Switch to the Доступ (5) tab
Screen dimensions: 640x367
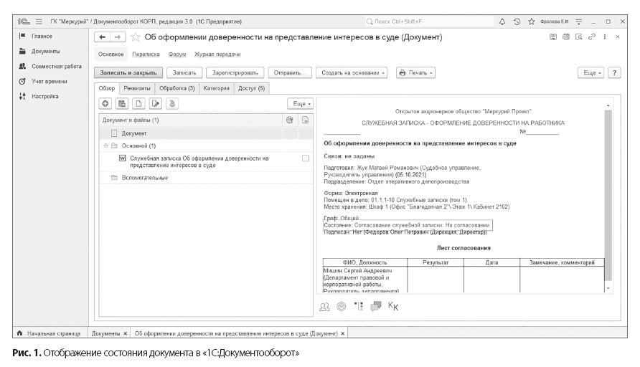click(x=251, y=88)
